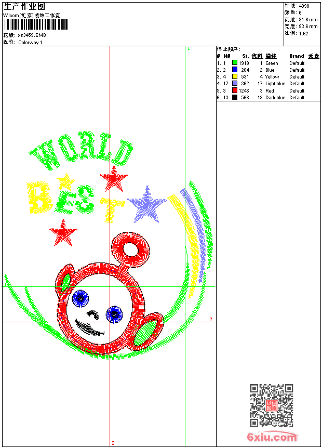The image size is (322, 447).
Task: Click the Wilcom(汇京)装饰工作室 studio name
Action: click(x=31, y=16)
